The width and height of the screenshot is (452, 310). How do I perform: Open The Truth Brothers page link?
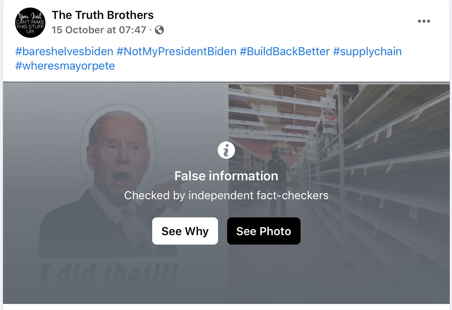(x=103, y=15)
